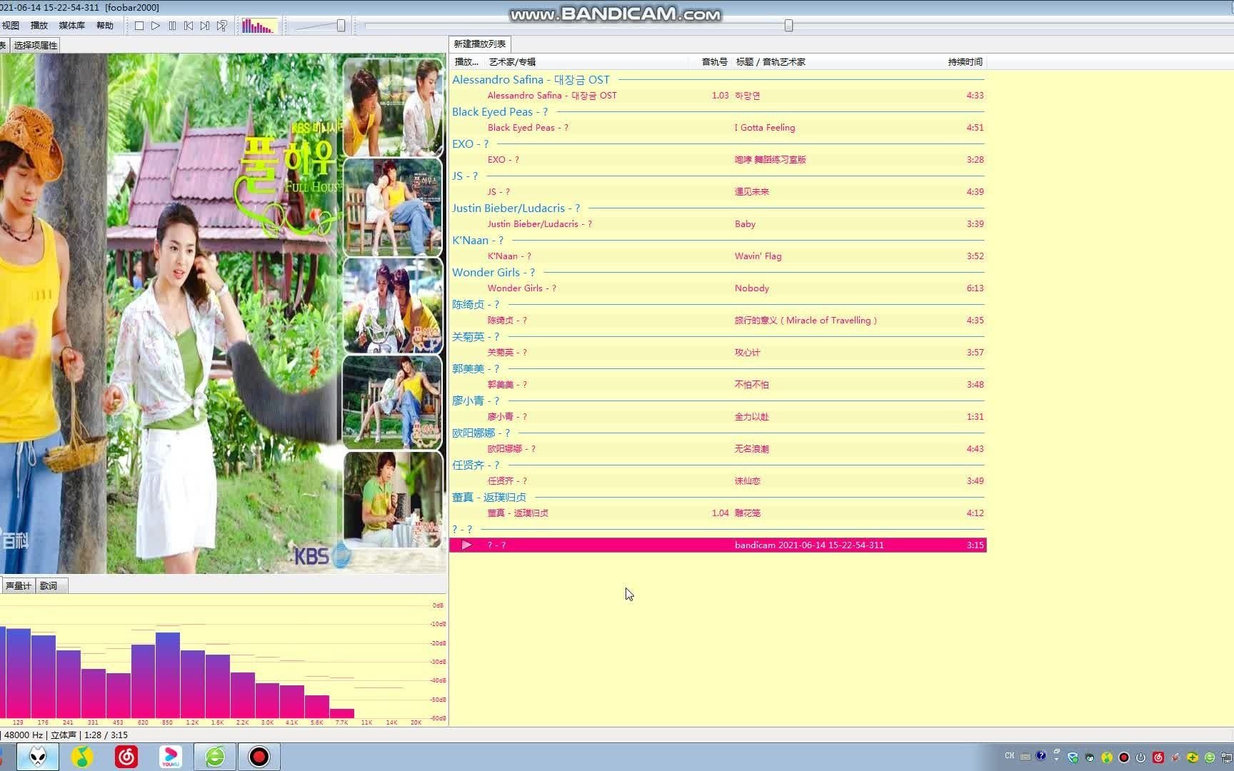Click the mini spectrum visualization in the toolbar
Image resolution: width=1234 pixels, height=771 pixels.
pos(259,26)
